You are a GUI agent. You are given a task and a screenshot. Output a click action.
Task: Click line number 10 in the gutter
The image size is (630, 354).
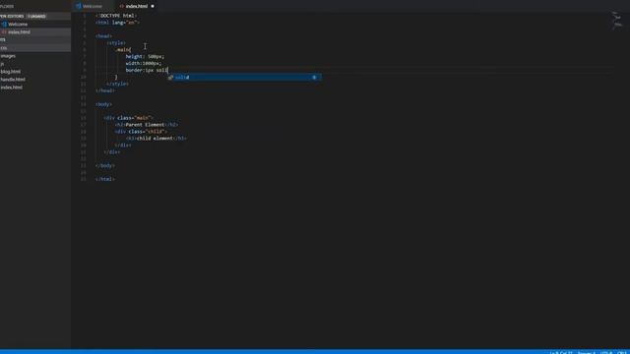[x=83, y=77]
